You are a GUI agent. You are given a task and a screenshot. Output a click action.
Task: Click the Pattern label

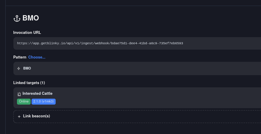20,57
